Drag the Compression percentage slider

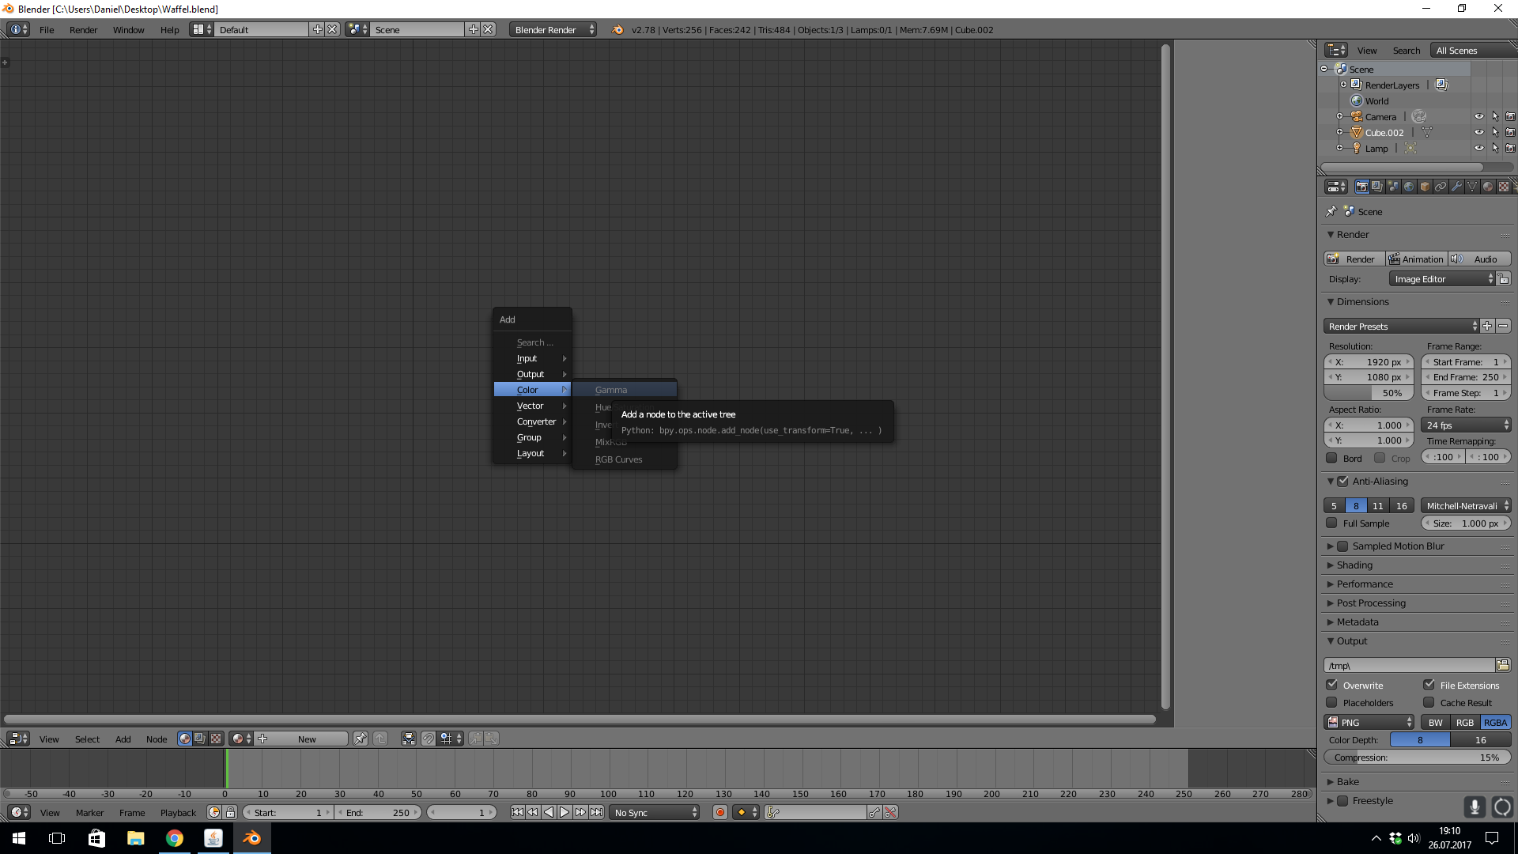click(x=1418, y=757)
